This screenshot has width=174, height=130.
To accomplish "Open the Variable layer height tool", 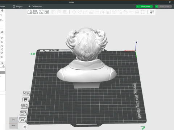I will point(65,12).
